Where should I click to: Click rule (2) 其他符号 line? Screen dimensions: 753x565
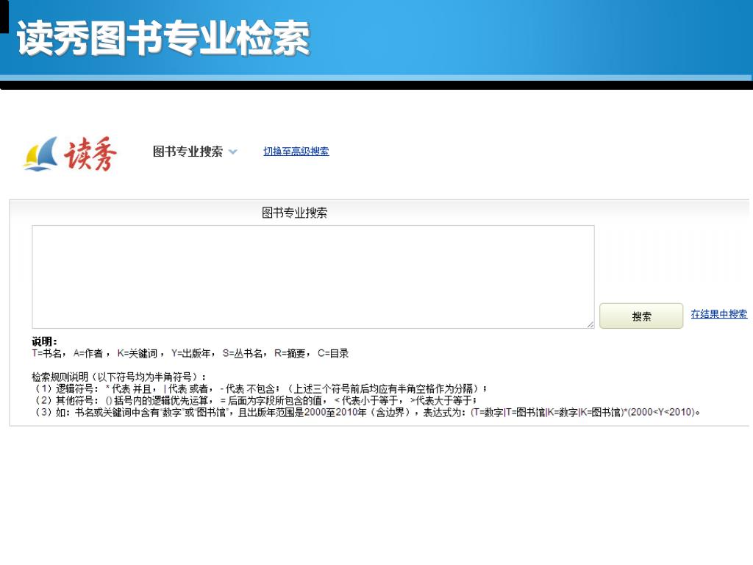tap(254, 400)
